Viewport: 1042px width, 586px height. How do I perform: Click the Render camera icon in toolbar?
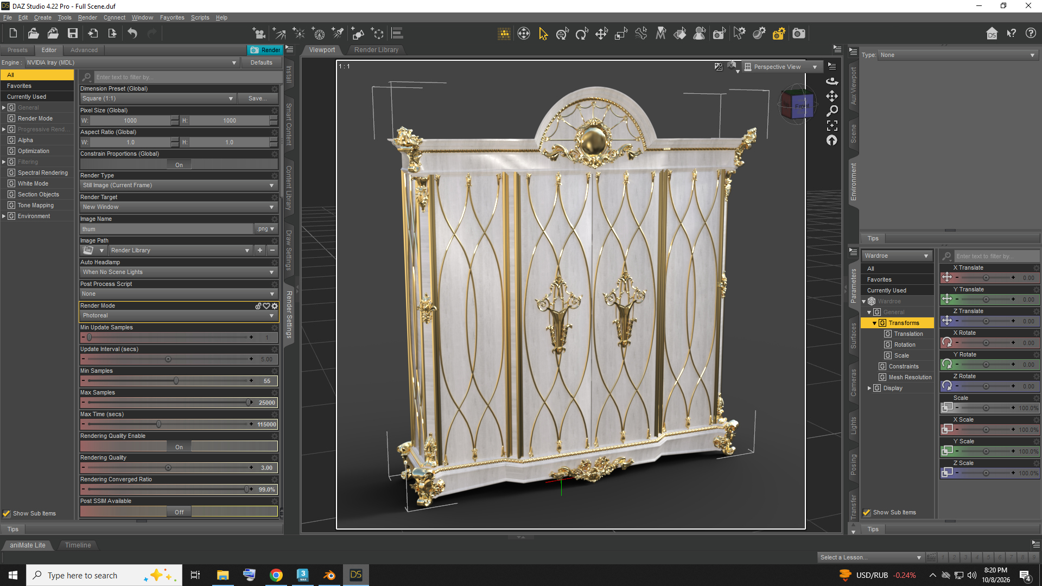(x=798, y=34)
